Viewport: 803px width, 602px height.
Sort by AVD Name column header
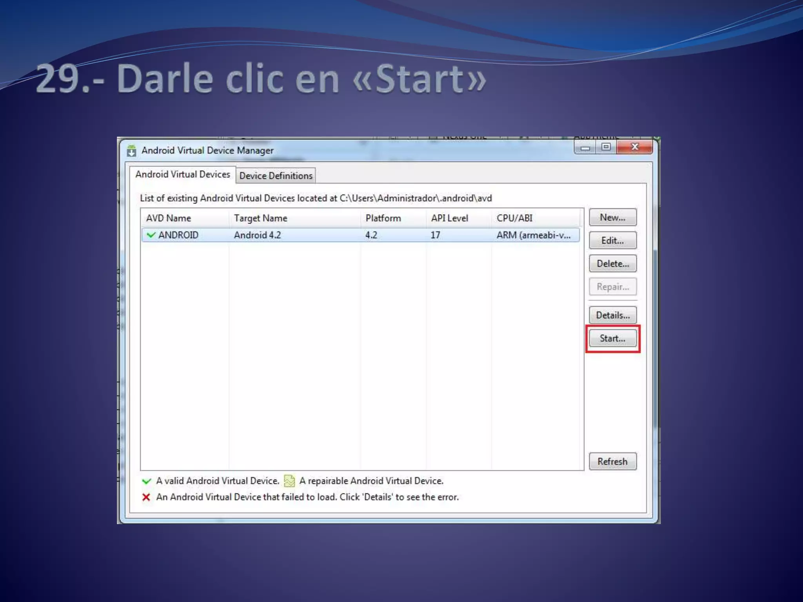tap(169, 218)
